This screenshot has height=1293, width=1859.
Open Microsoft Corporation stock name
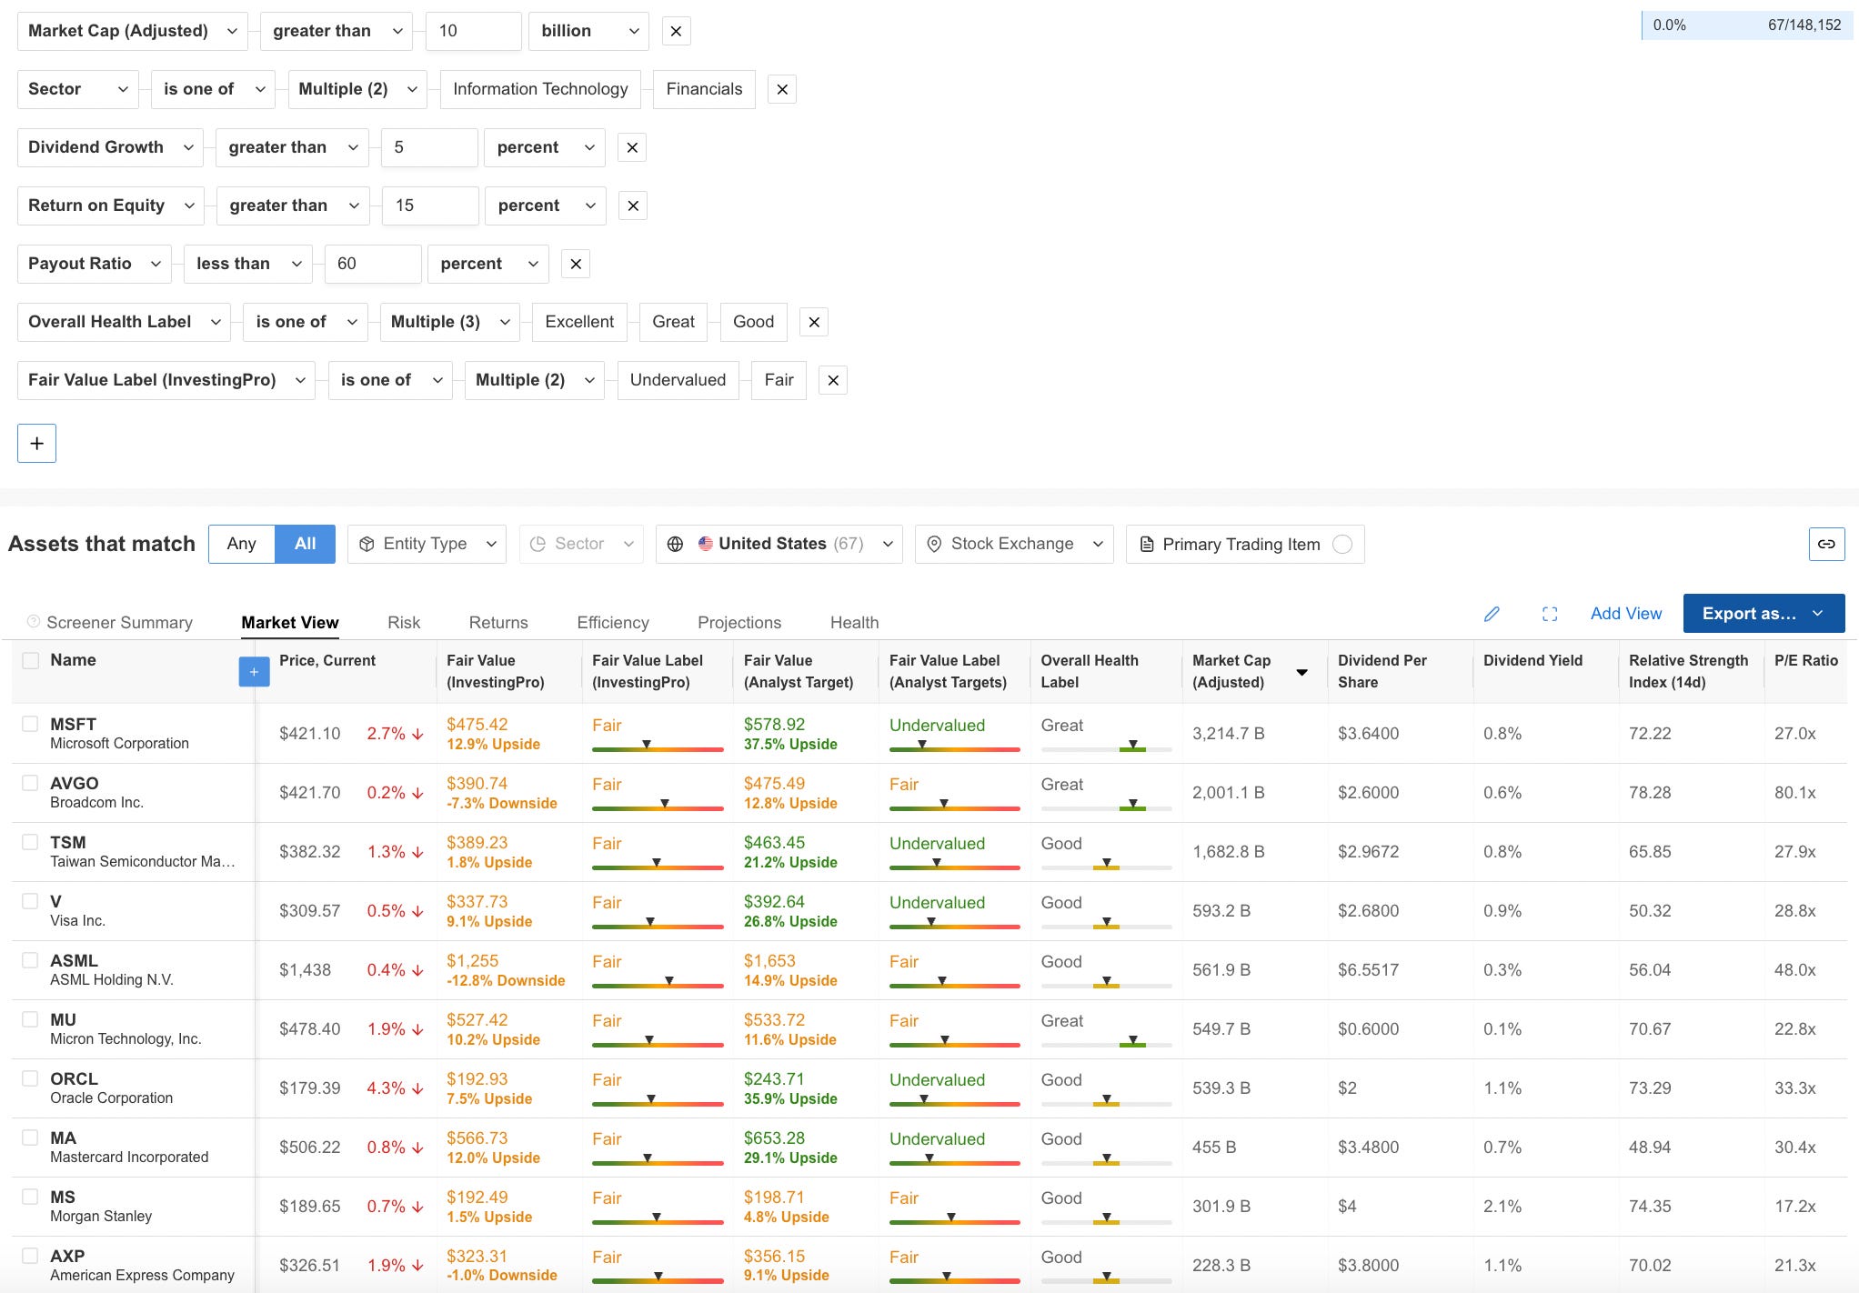[x=119, y=744]
